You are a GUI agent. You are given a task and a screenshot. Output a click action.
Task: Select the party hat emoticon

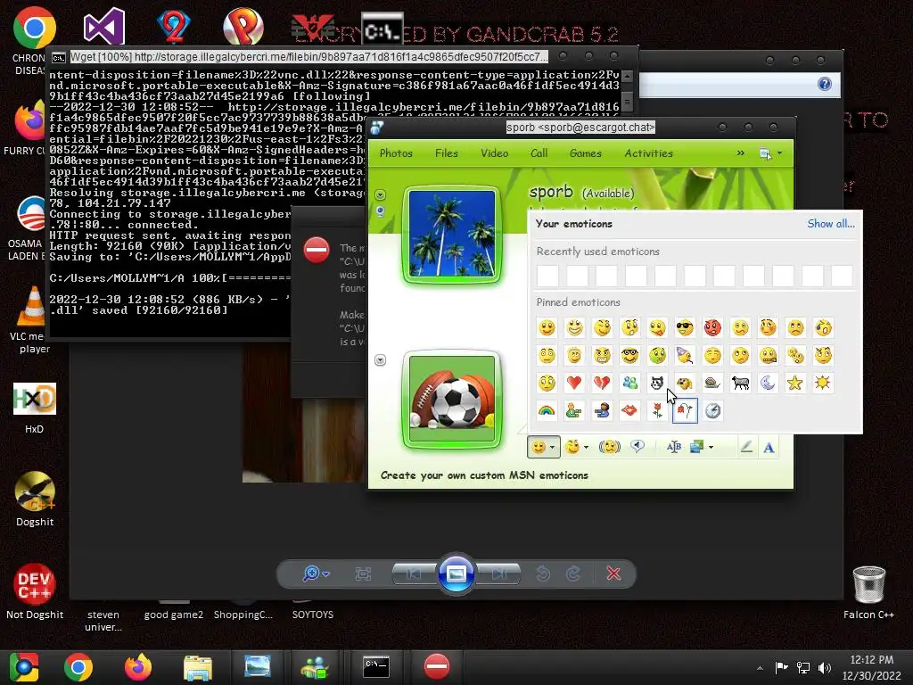click(685, 355)
